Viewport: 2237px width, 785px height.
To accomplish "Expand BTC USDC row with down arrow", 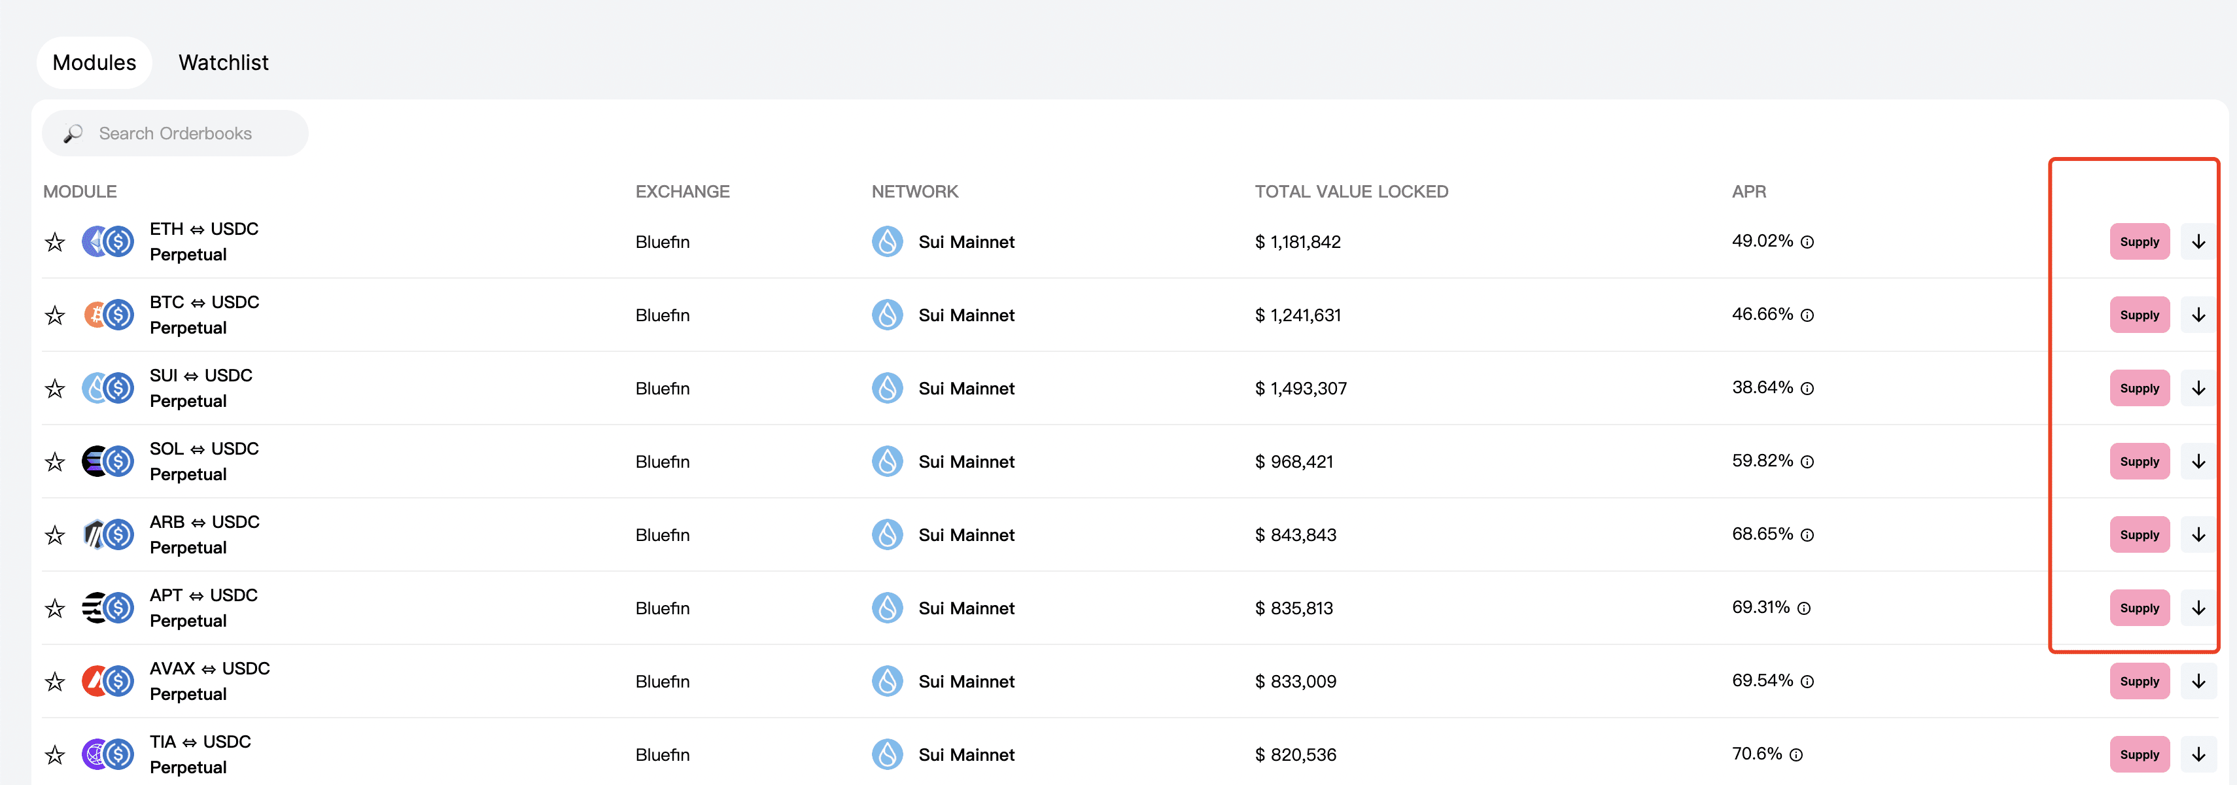I will [2198, 315].
